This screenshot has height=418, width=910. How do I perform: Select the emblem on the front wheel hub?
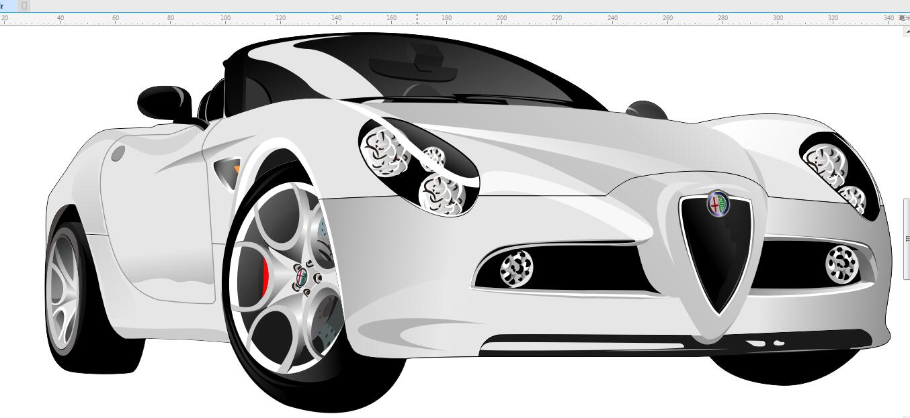301,277
